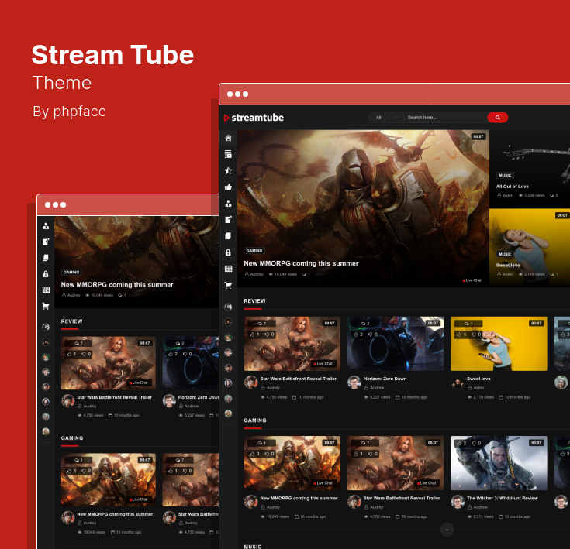Viewport: 570px width, 549px height.
Task: Open 'Star Wars Battlefront Reveal Trailer' title in front Review row
Action: click(298, 379)
